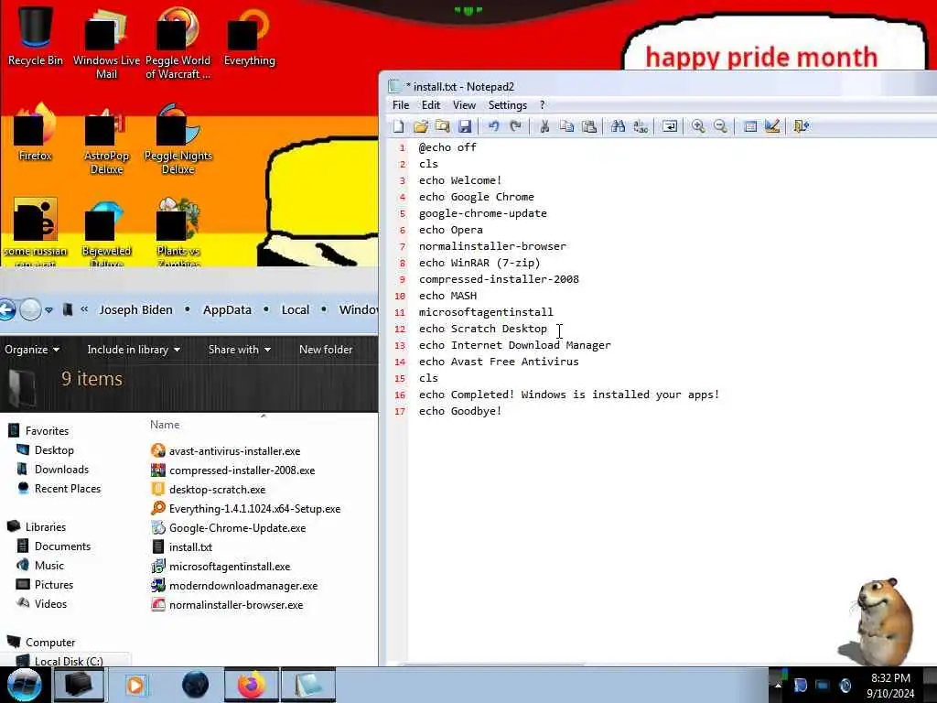Paste from clipboard in Notepad2 toolbar
This screenshot has width=937, height=703.
point(589,126)
